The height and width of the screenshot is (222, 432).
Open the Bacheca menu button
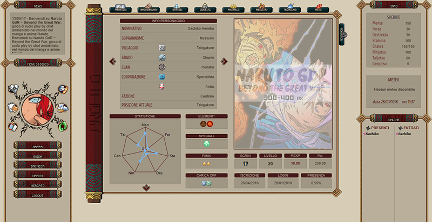[x=37, y=165]
